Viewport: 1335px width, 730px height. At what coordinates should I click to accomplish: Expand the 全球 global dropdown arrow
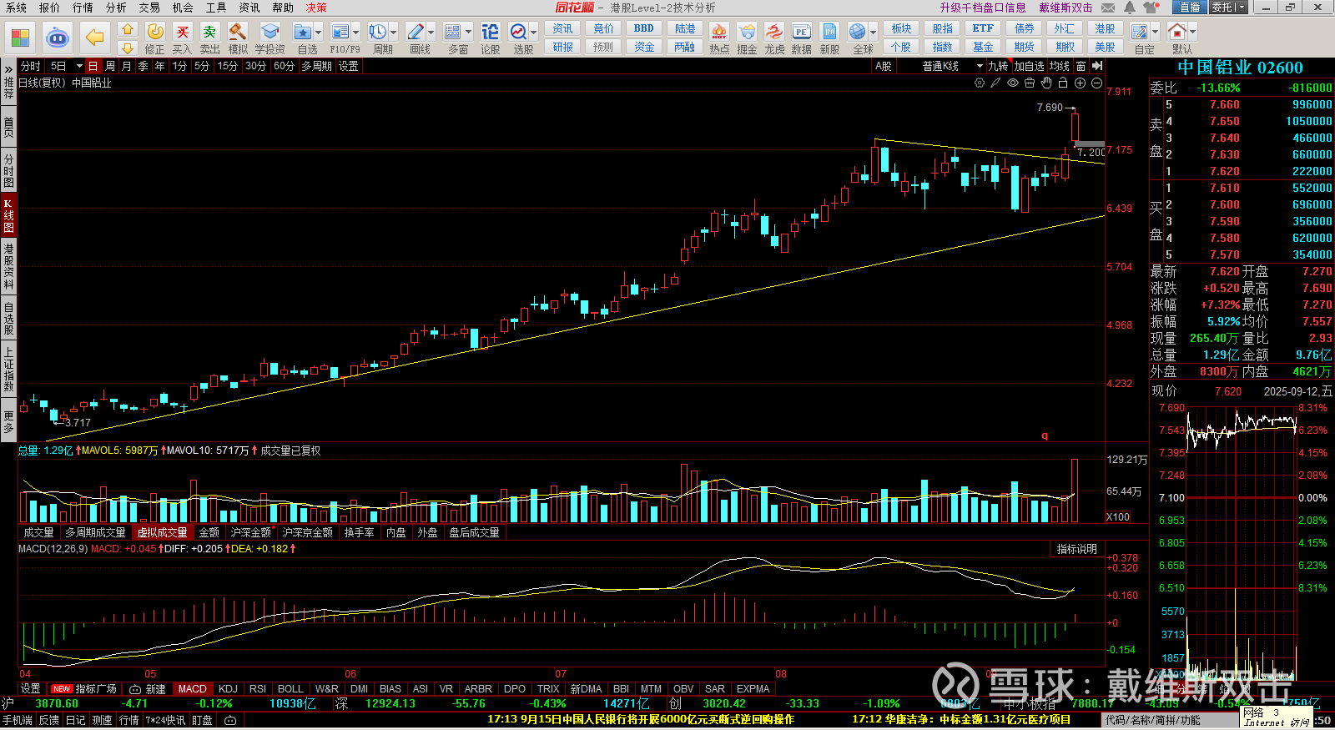click(x=873, y=33)
